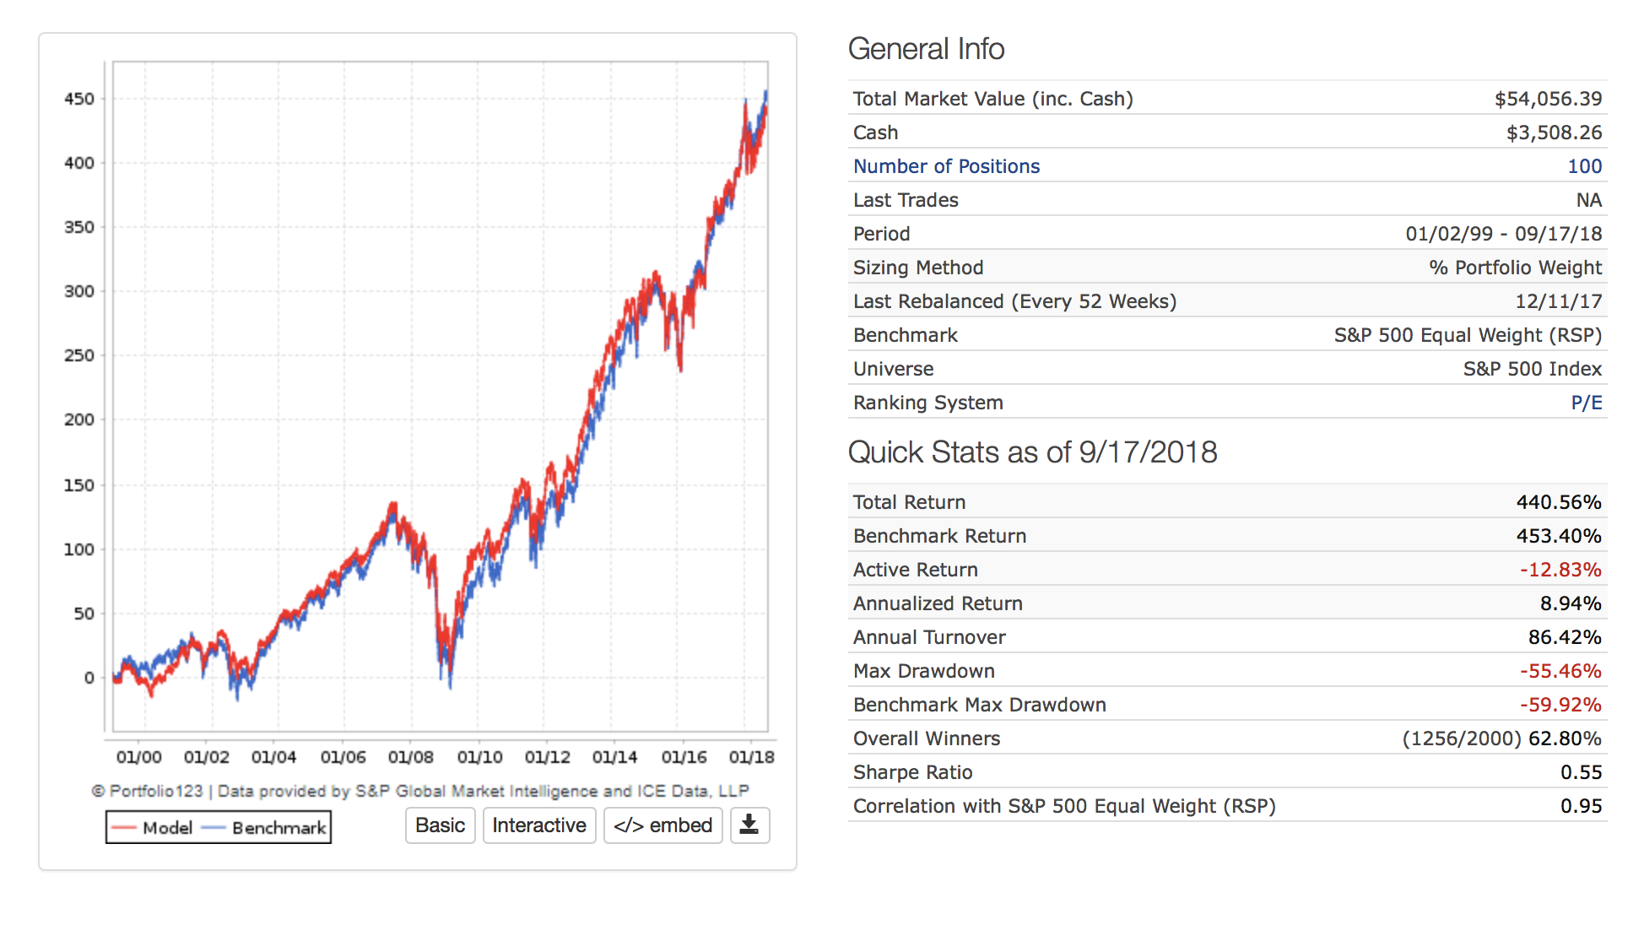Click the Total Return value 440.56%
The height and width of the screenshot is (925, 1644).
coord(1558,502)
